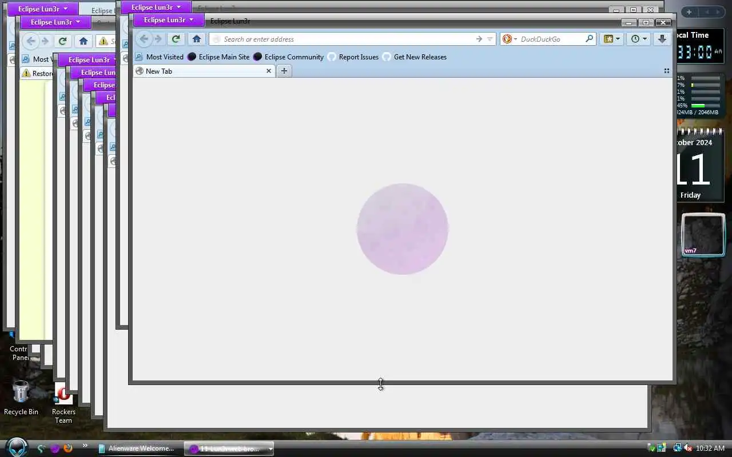Select the Restore tab in back window

37,73
